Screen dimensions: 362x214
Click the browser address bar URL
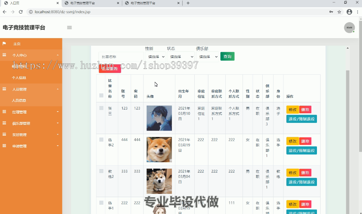coord(62,12)
